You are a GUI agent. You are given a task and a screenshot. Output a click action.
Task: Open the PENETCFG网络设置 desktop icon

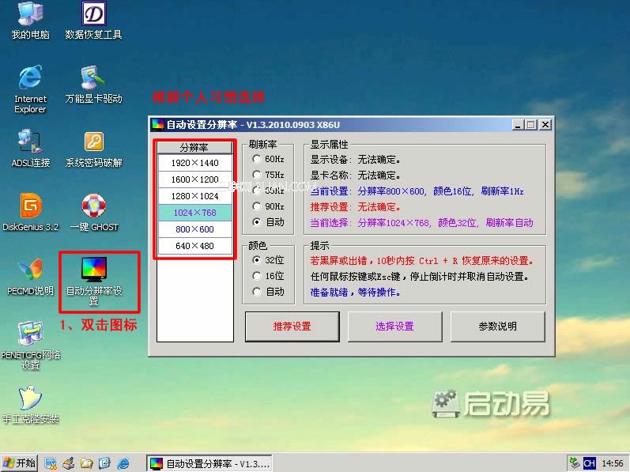click(31, 346)
